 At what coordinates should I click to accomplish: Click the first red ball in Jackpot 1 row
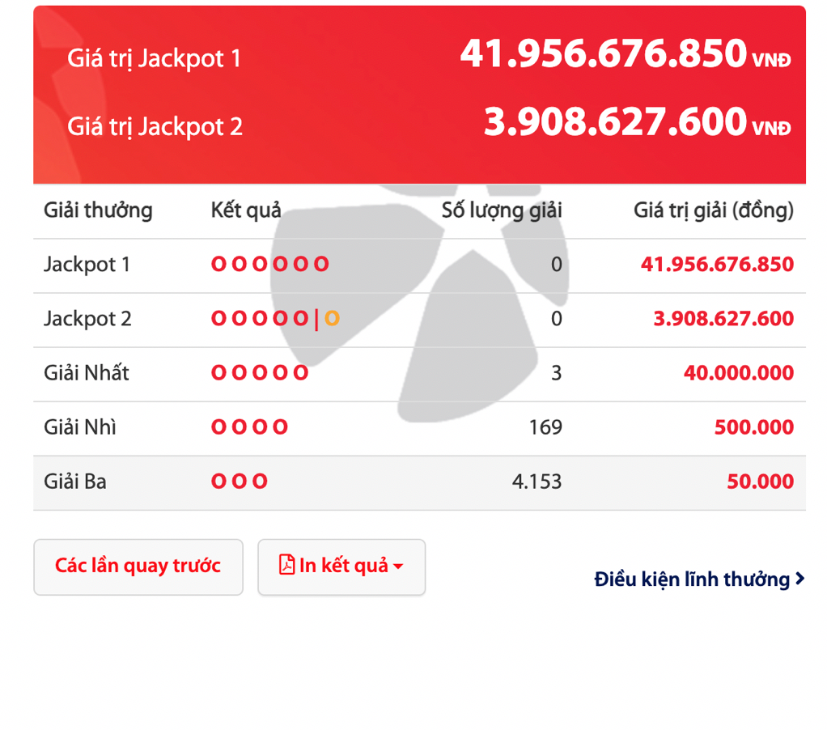[x=218, y=264]
